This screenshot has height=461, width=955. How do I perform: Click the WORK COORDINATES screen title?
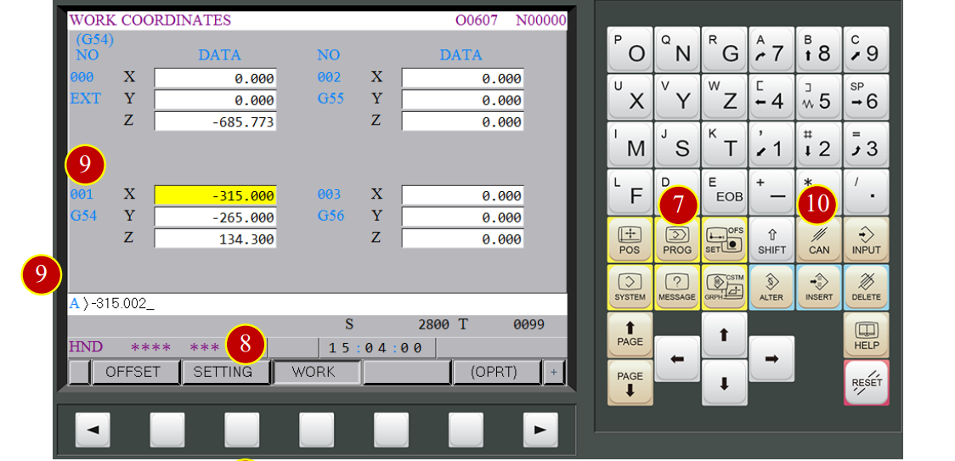(150, 20)
